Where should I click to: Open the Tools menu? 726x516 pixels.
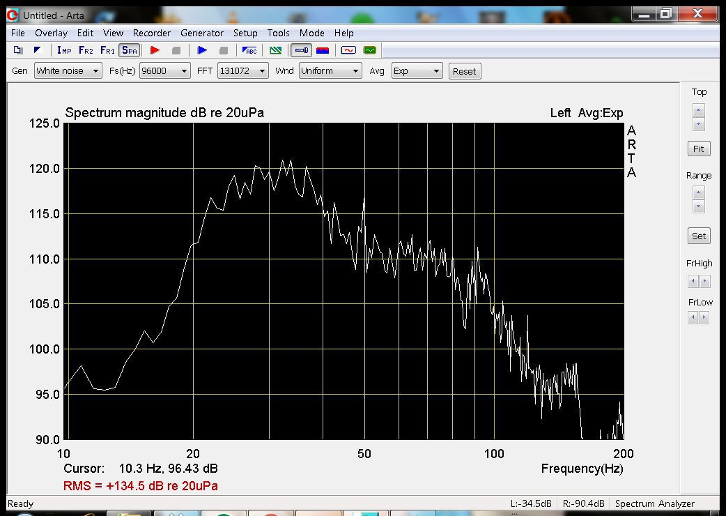coord(278,33)
